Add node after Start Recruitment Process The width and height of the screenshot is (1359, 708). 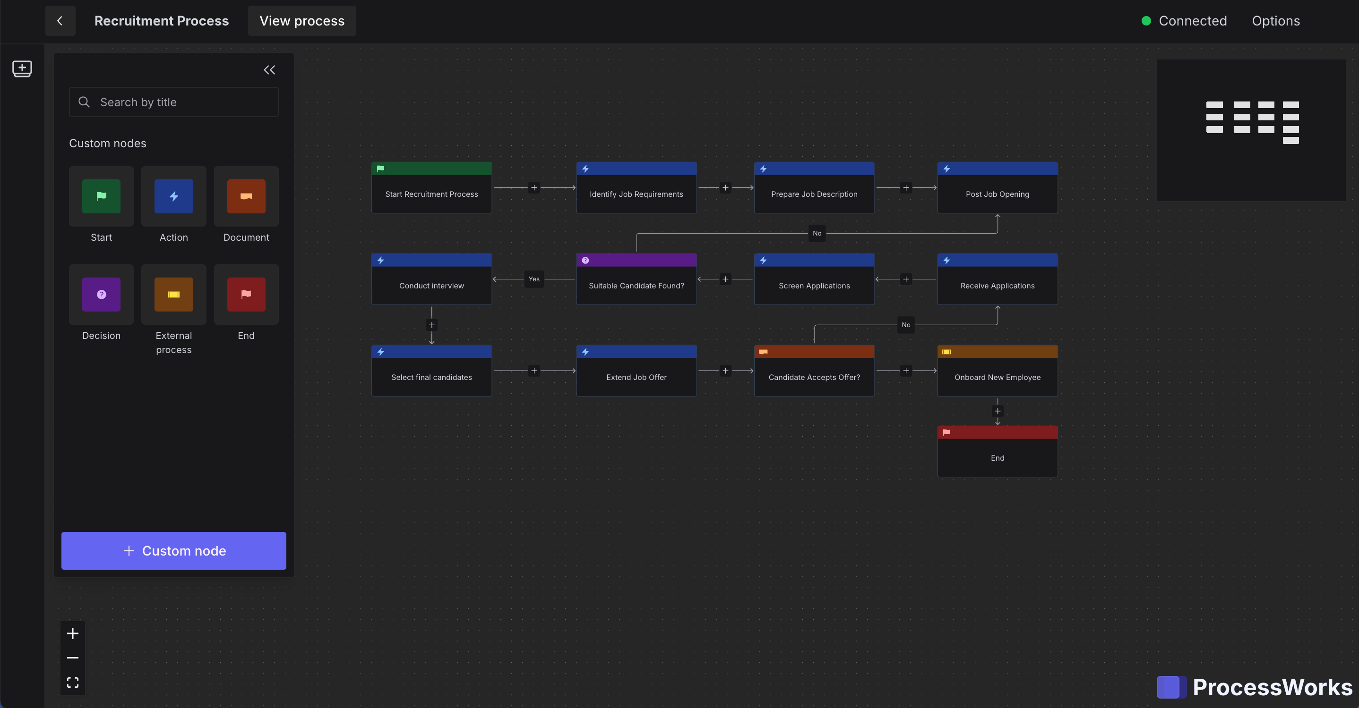click(534, 187)
